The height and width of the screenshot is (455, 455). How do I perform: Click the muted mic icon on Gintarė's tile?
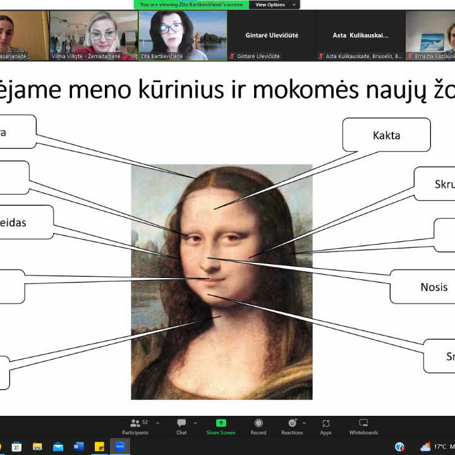coord(232,56)
